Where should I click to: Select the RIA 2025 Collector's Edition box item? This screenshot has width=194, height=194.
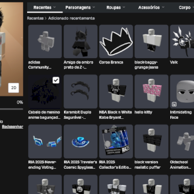tap(116, 141)
